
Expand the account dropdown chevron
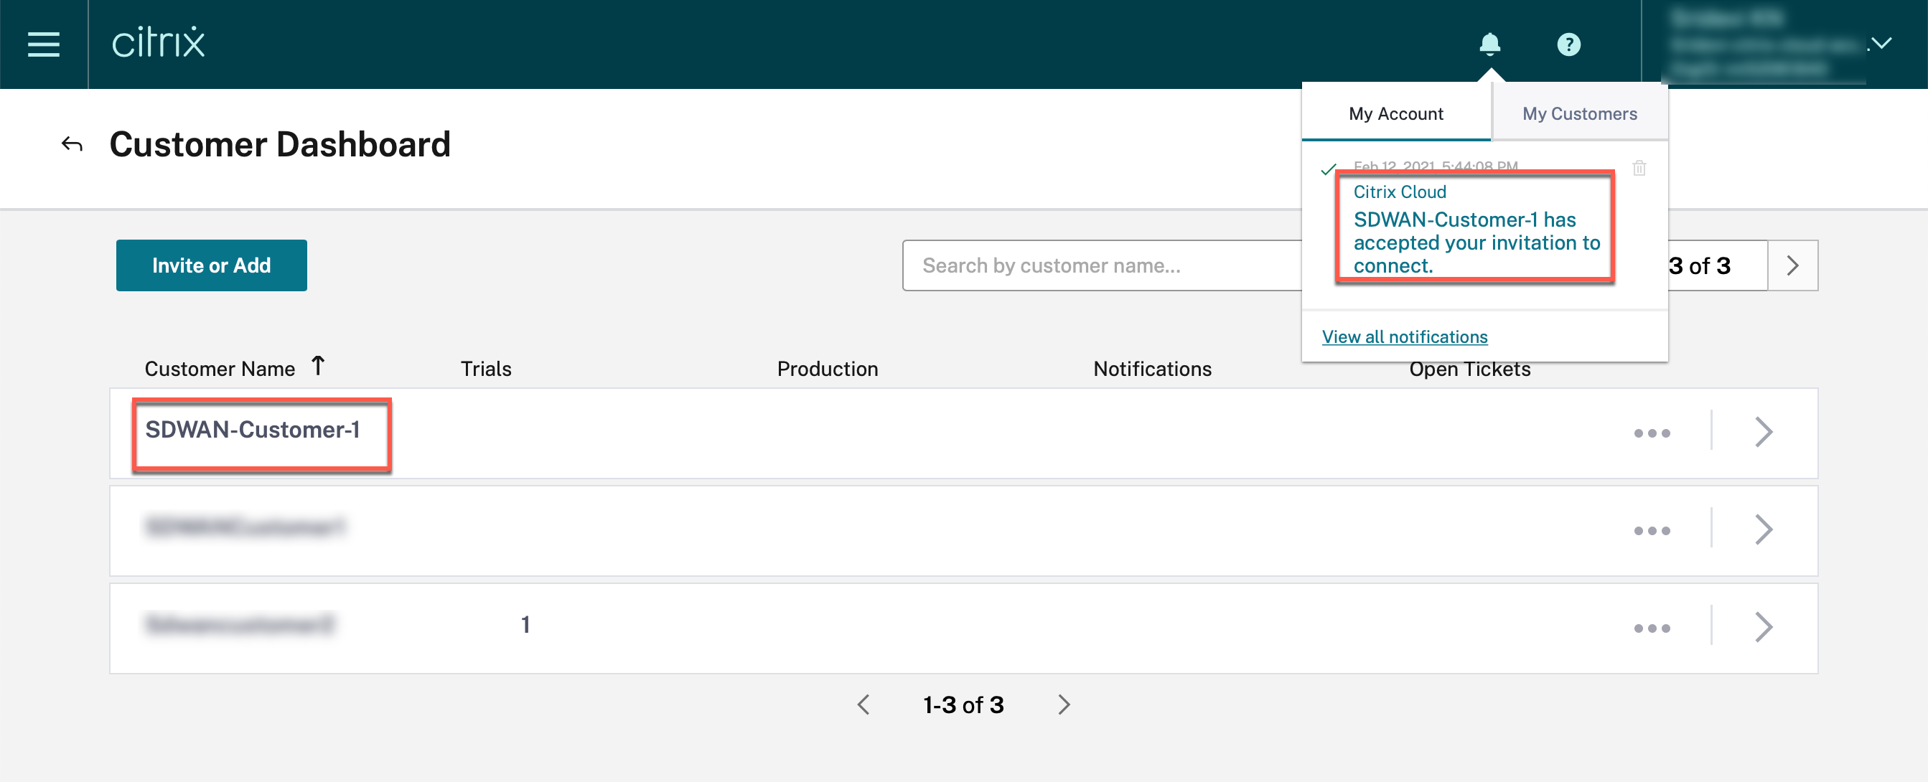1880,43
